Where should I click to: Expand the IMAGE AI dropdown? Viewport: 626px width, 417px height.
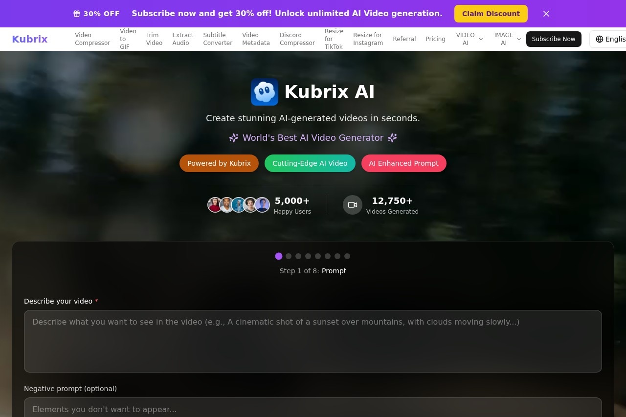pyautogui.click(x=507, y=39)
